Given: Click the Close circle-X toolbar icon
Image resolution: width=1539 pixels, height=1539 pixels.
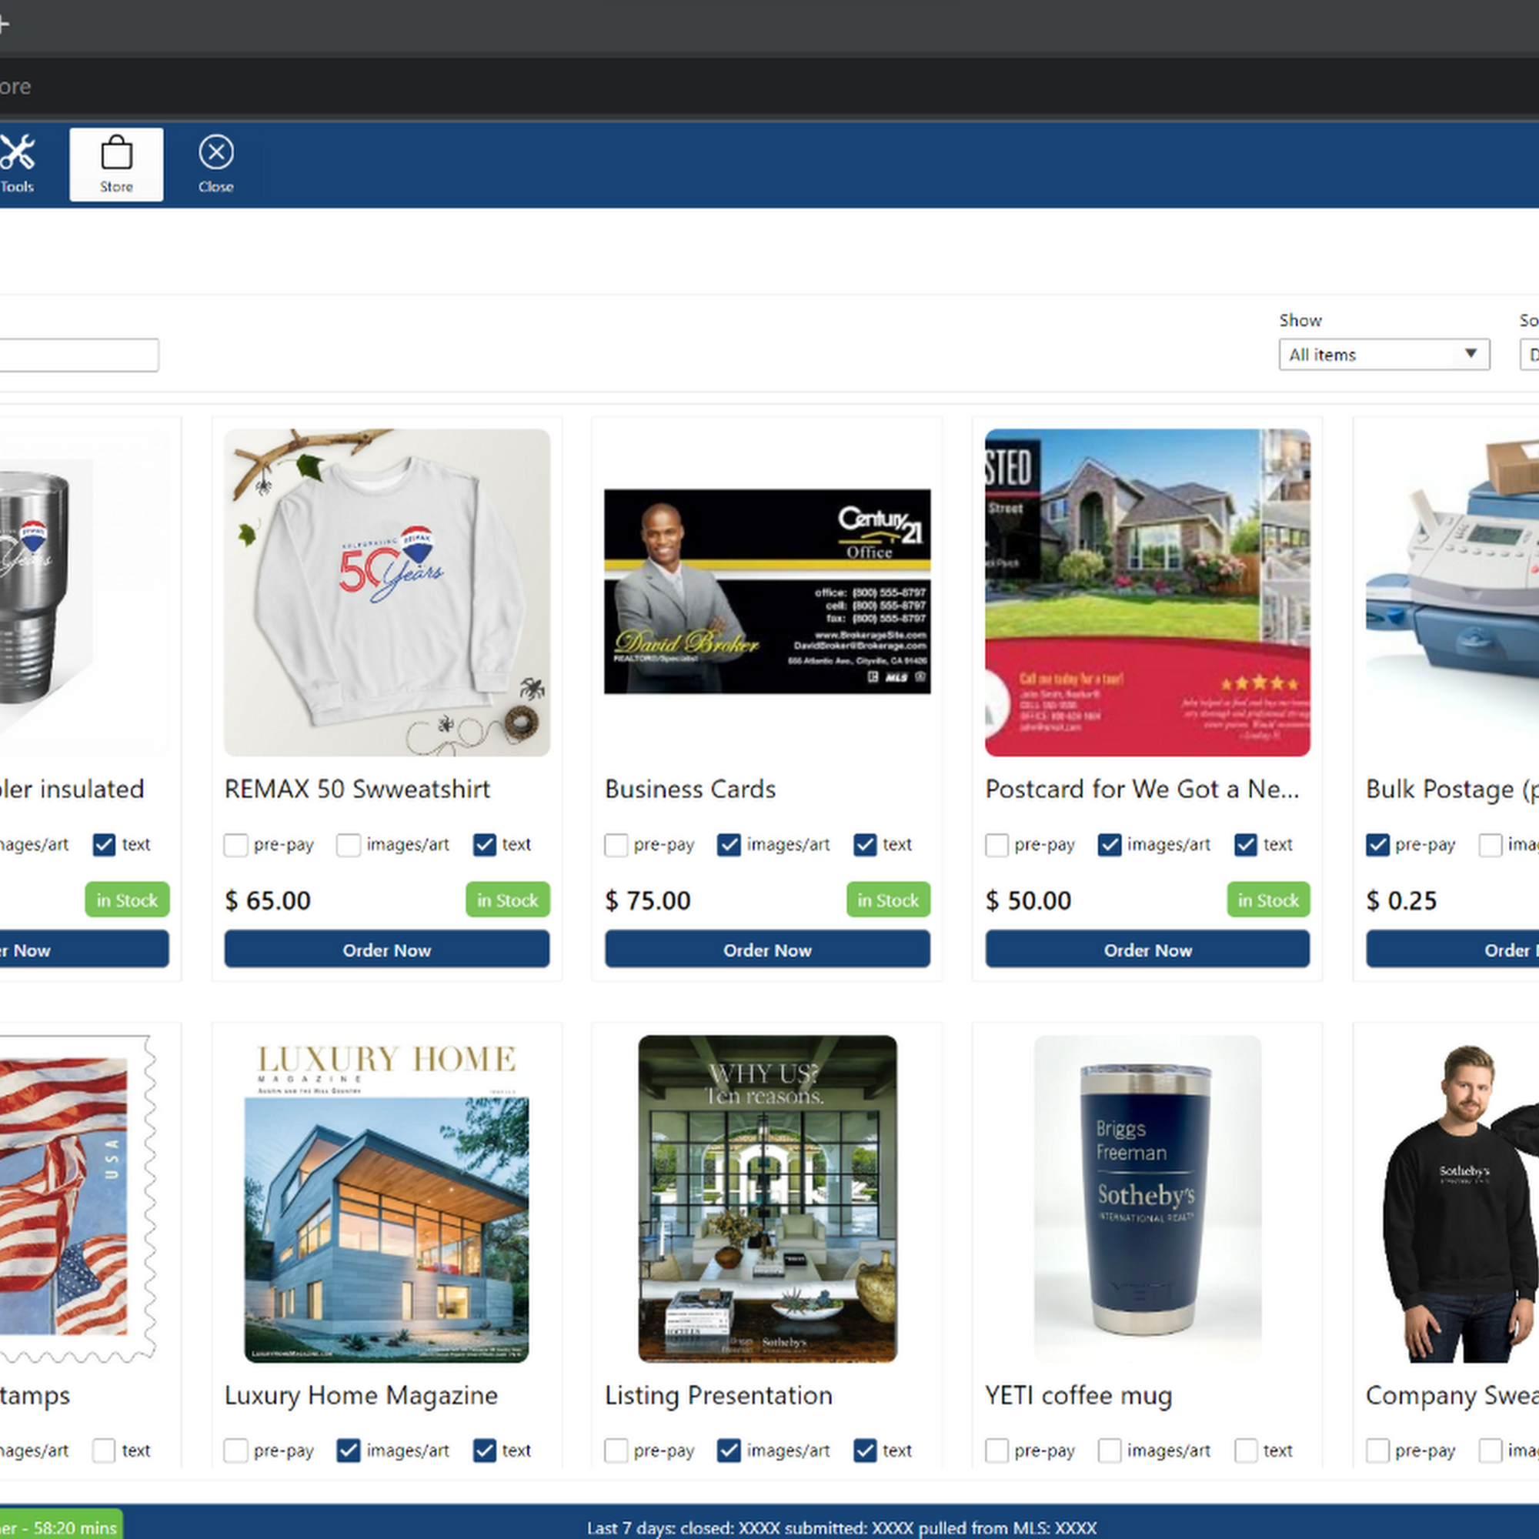Looking at the screenshot, I should [x=216, y=153].
